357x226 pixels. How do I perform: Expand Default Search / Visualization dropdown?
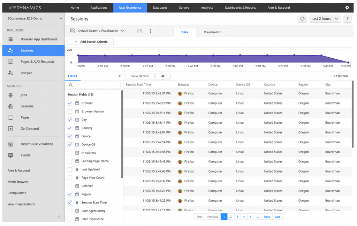tap(101, 31)
